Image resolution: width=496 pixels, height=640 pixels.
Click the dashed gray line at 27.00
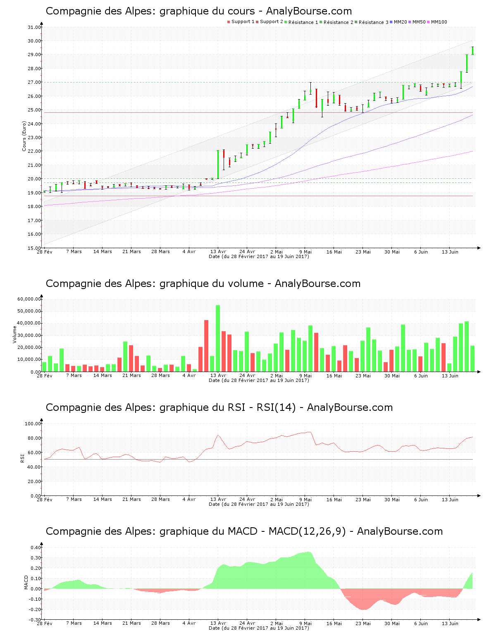pos(258,82)
